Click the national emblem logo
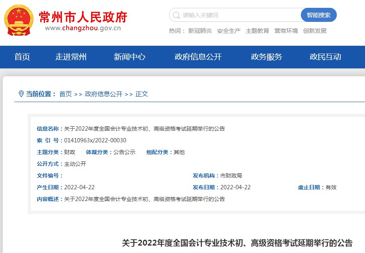Viewport: 365px width, 253px height. click(x=19, y=20)
